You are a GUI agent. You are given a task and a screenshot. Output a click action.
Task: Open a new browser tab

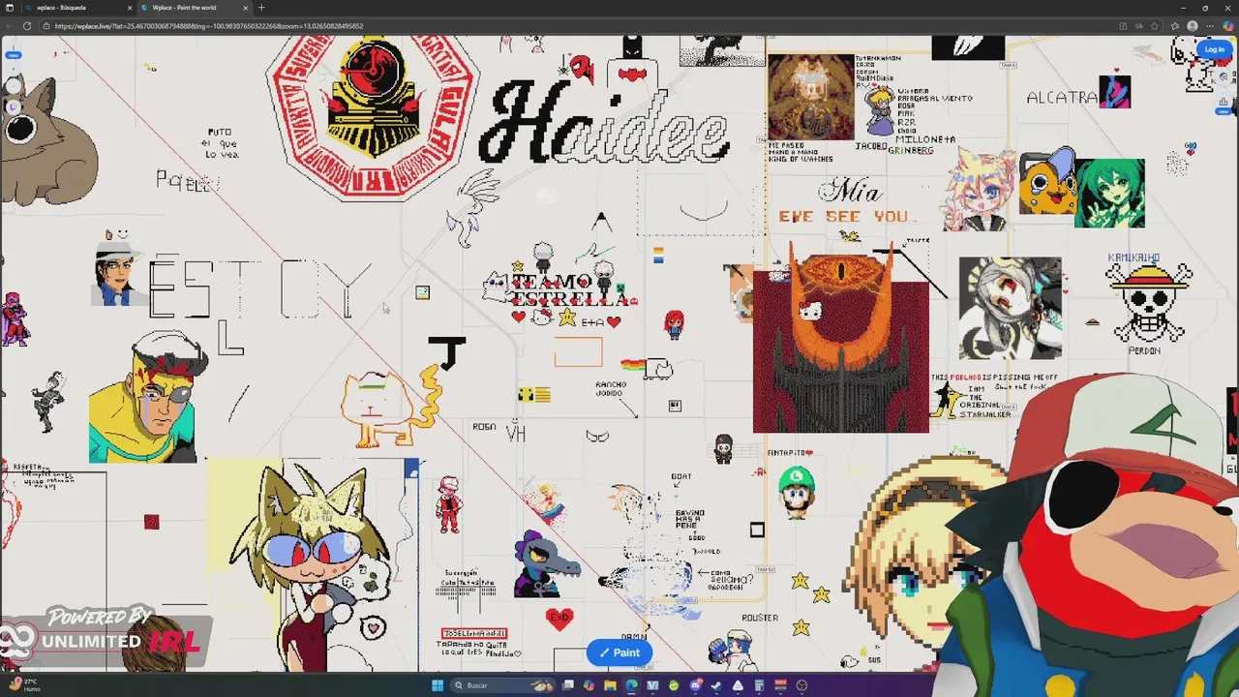[261, 8]
